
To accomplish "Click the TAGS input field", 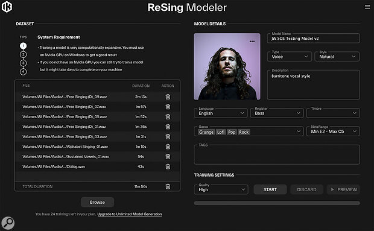I will point(277,154).
